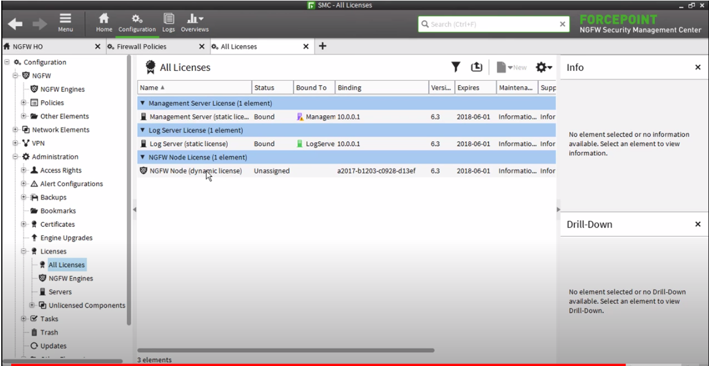Select Alert Configurations in the tree

tap(71, 184)
